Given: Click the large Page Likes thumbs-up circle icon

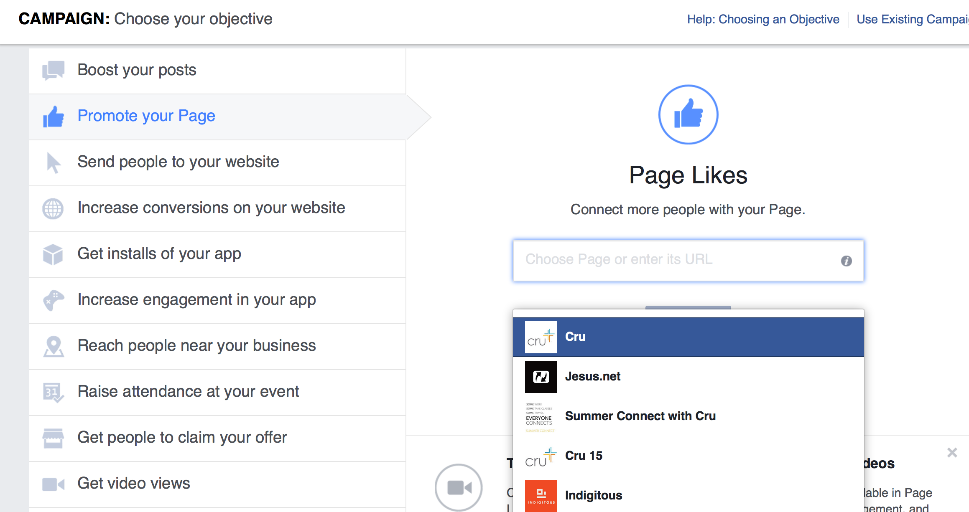Looking at the screenshot, I should tap(688, 114).
